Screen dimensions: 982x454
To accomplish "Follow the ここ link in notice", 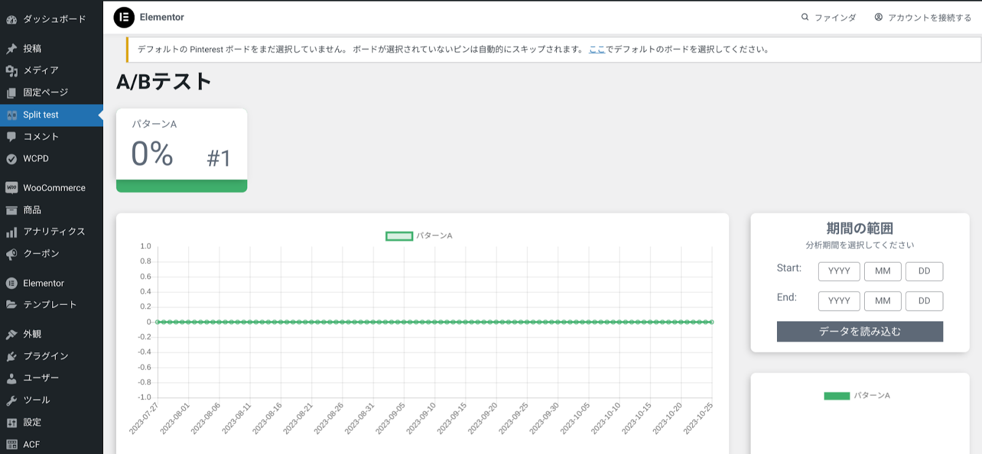I will (597, 50).
